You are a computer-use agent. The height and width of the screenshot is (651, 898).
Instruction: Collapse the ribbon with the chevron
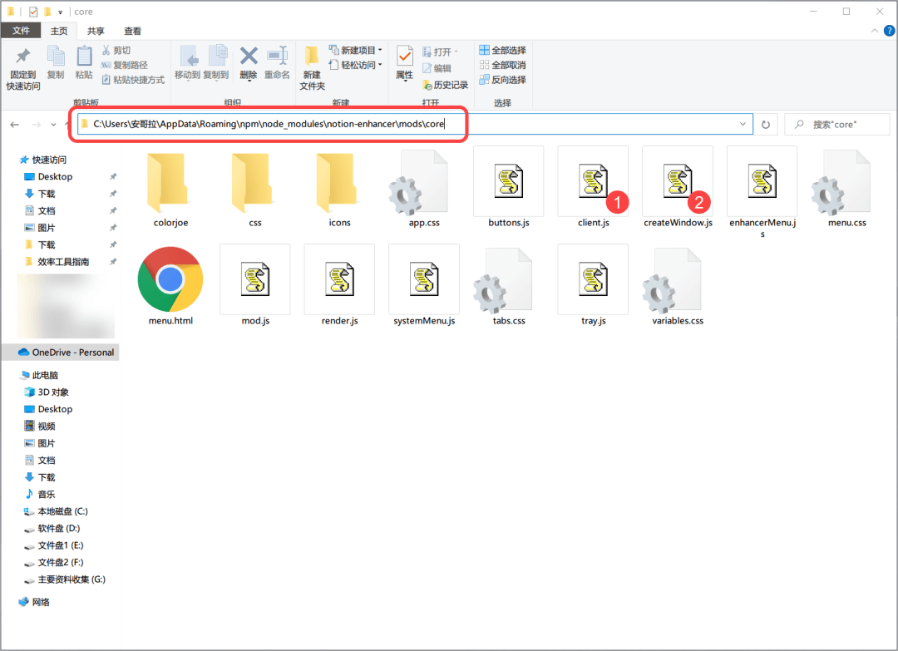875,31
